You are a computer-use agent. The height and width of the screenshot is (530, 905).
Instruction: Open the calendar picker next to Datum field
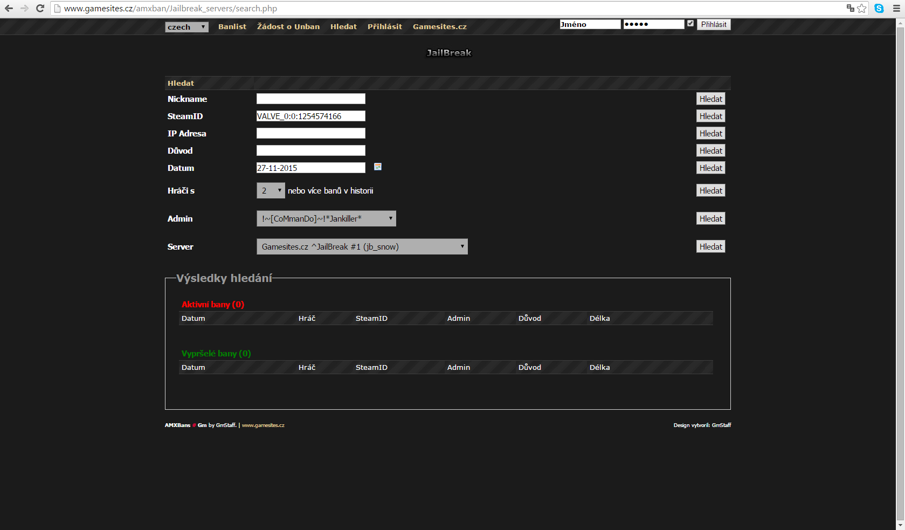[378, 167]
